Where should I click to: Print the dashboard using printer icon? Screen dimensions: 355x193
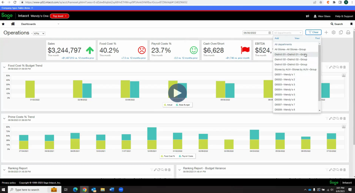click(x=348, y=33)
